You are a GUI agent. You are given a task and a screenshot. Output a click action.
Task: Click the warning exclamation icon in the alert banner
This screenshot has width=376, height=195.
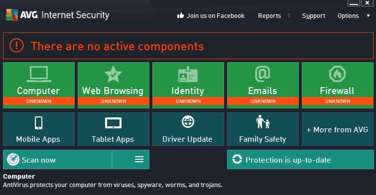tap(16, 45)
